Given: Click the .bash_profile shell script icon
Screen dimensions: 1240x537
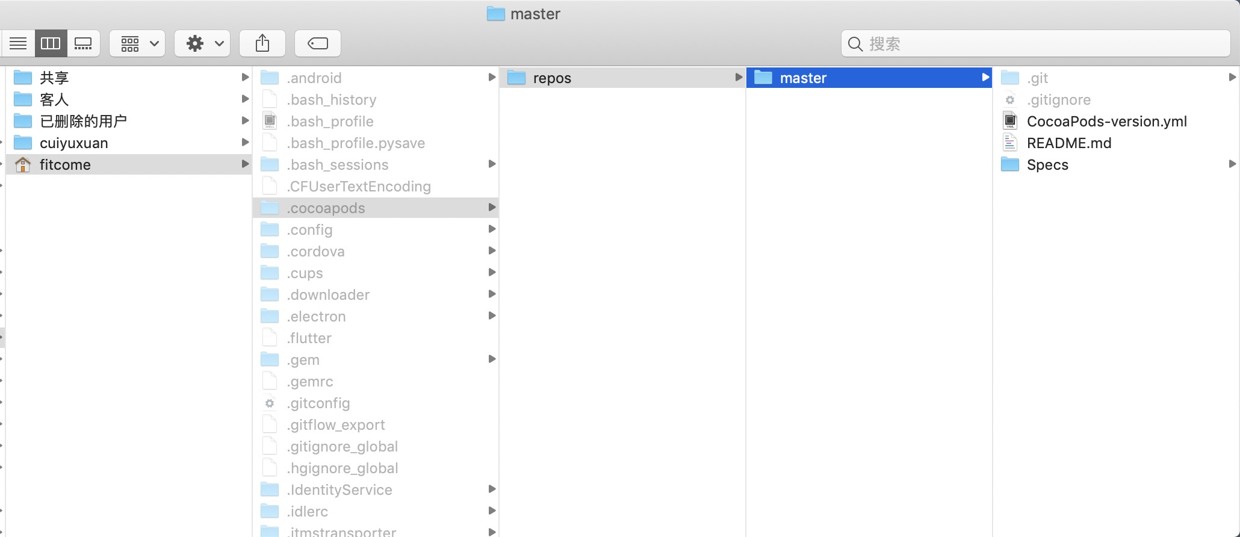Looking at the screenshot, I should pos(270,121).
